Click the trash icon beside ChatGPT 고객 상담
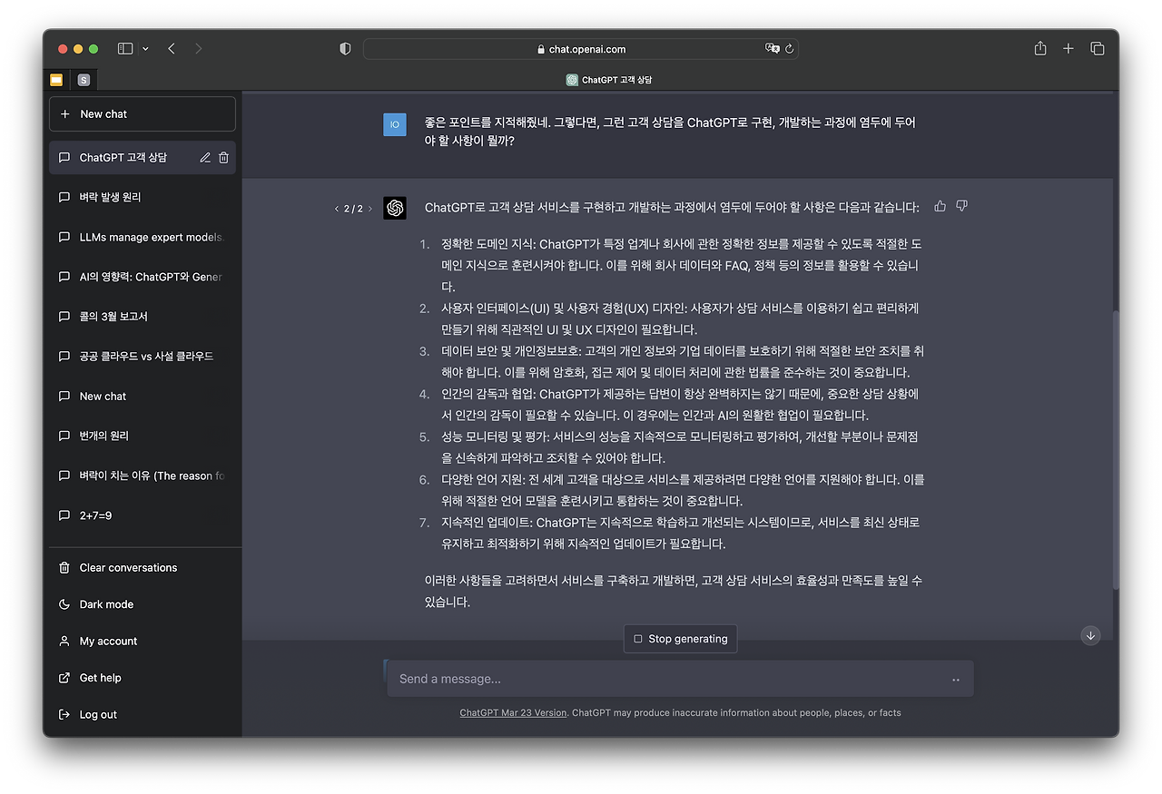Image resolution: width=1162 pixels, height=794 pixels. coord(223,156)
